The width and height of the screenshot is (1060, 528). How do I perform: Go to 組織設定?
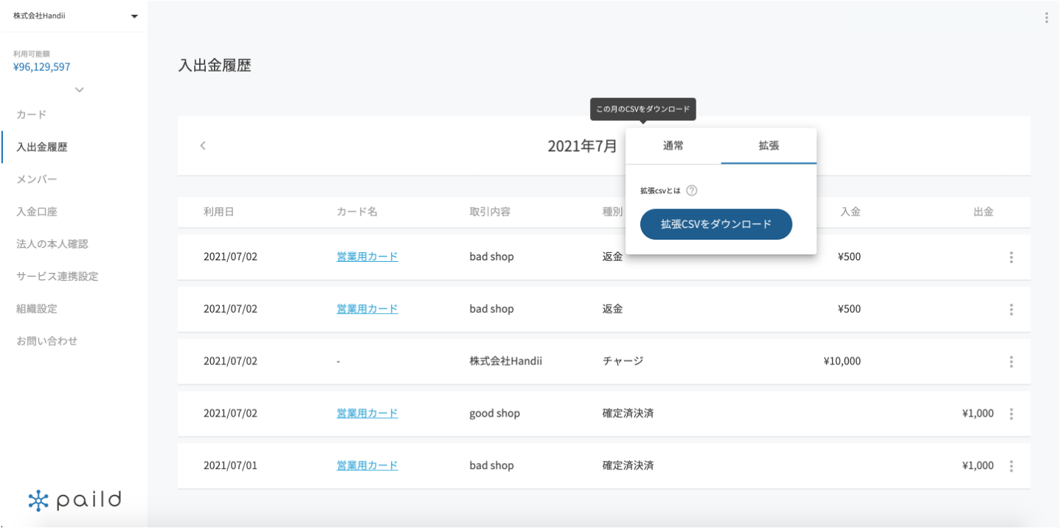pyautogui.click(x=37, y=308)
